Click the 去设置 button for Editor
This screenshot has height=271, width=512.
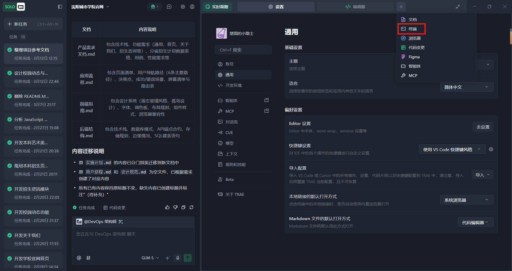click(483, 127)
